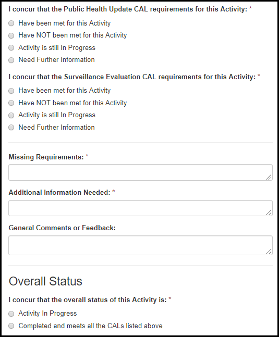Viewport: 279px width, 337px height.
Task: Choose Surveillance Evaluation "Need Further Information"
Action: click(x=11, y=128)
